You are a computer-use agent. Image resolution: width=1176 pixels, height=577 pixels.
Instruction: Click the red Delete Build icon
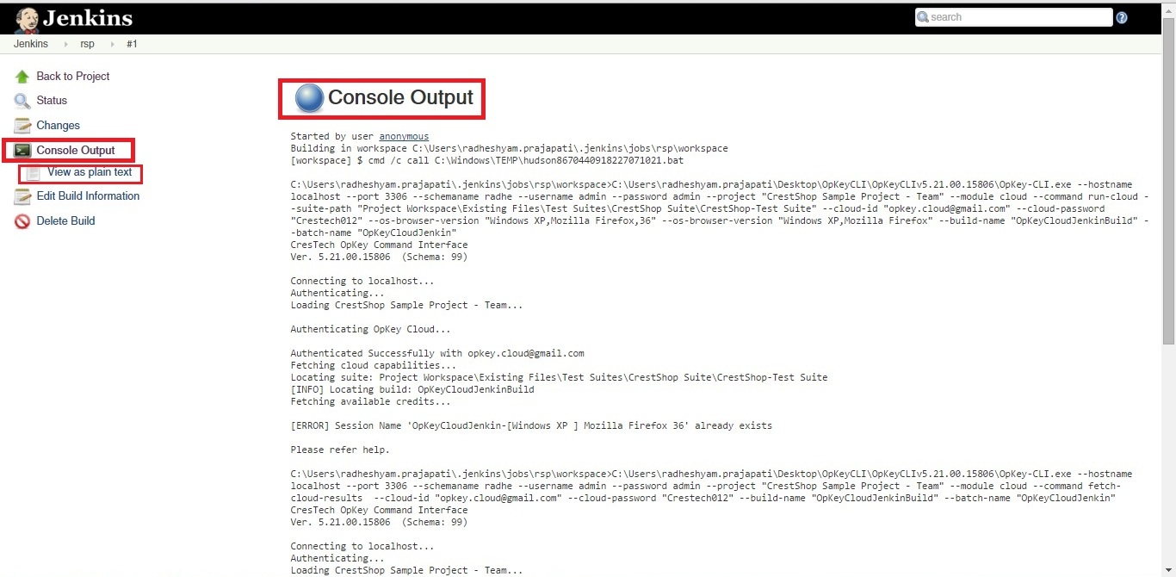(22, 221)
